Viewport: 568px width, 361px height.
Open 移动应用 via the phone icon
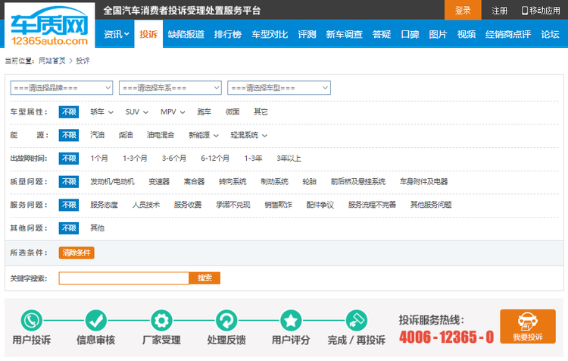526,11
